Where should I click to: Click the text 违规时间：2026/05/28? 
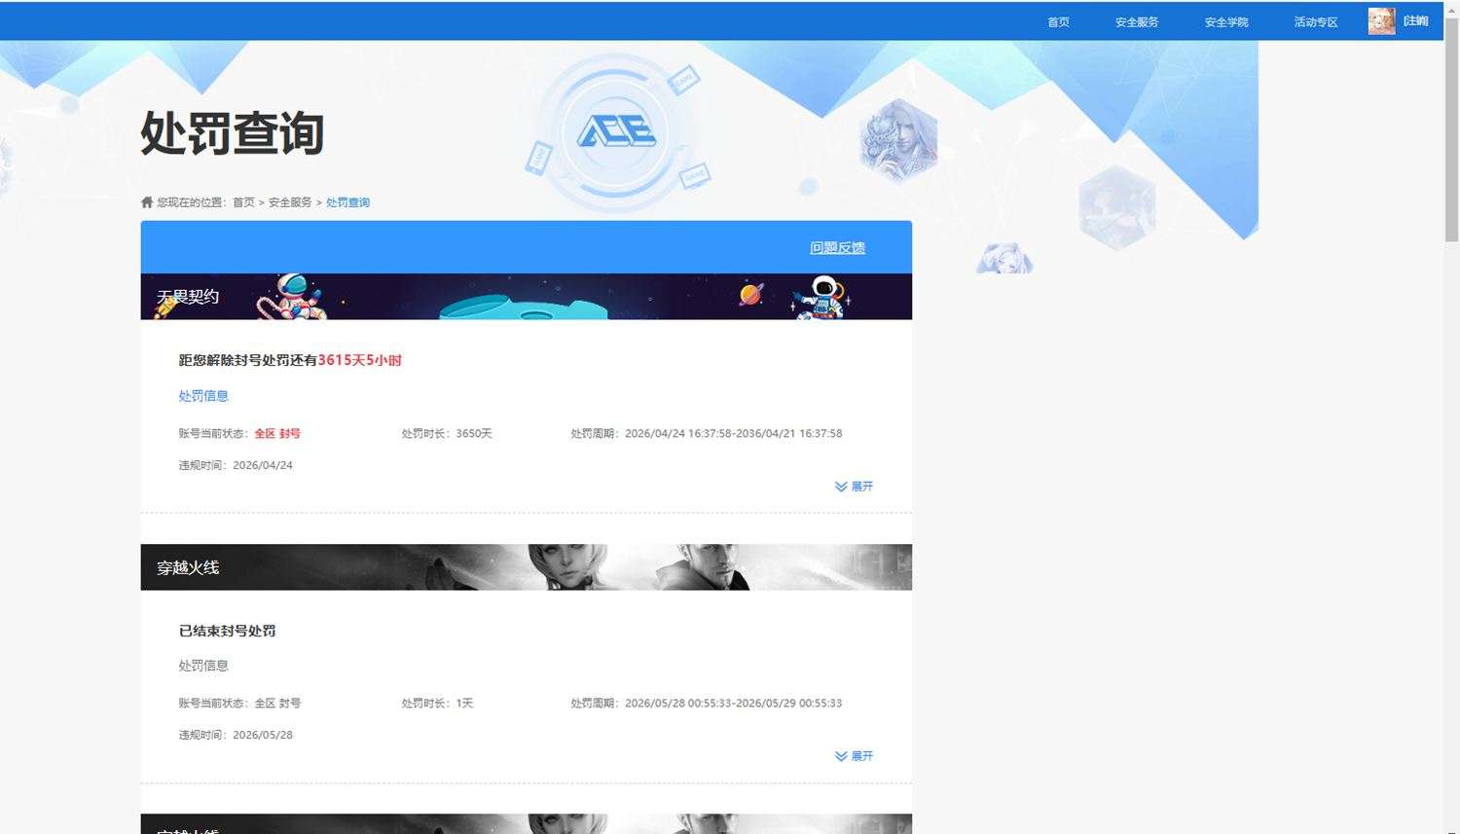point(236,735)
